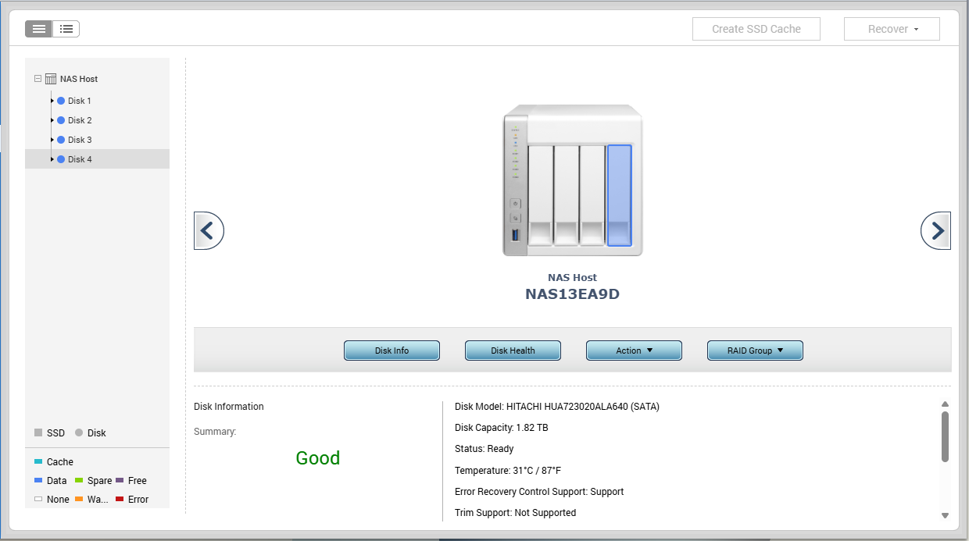The width and height of the screenshot is (969, 541).
Task: Click the Disk Capacity 1.82 TB line
Action: click(502, 428)
